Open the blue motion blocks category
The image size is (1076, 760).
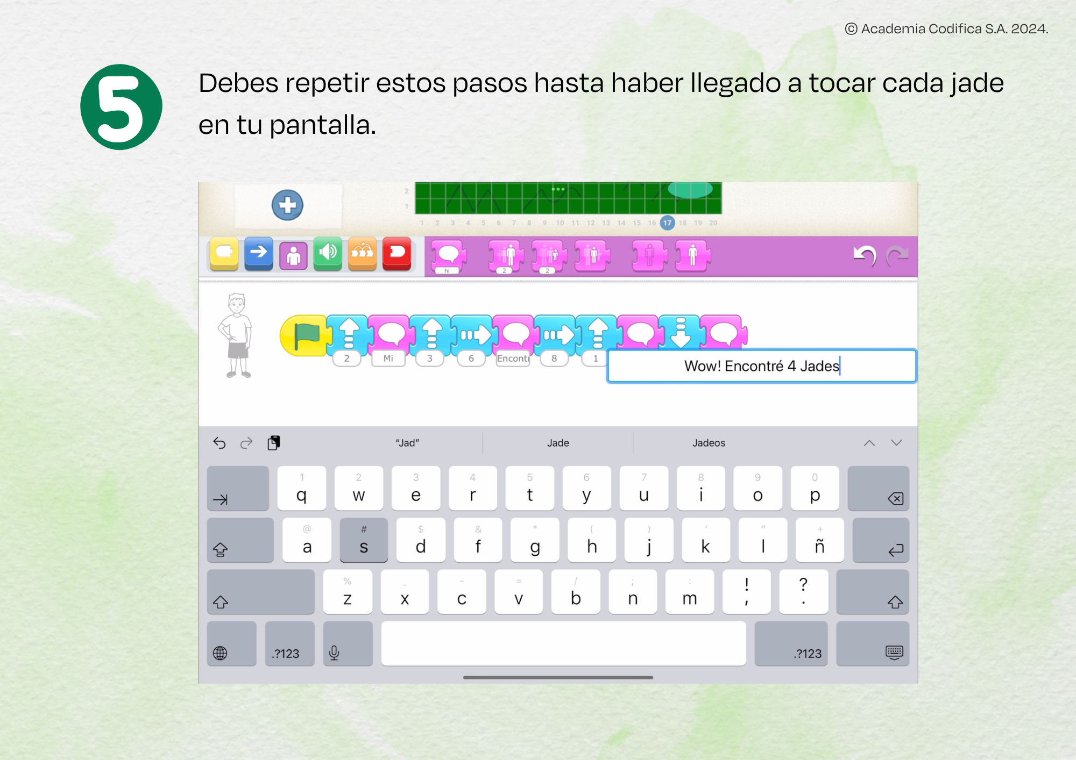point(259,253)
